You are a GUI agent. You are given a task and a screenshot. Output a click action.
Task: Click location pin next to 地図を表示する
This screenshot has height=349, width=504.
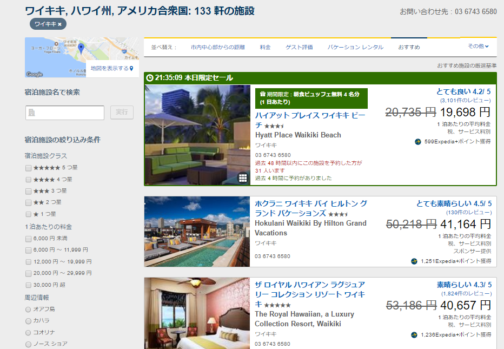(x=131, y=69)
